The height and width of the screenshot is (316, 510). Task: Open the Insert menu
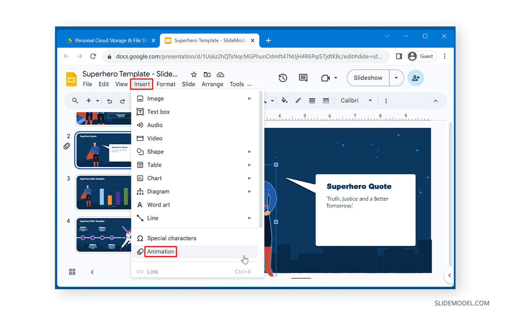tap(142, 84)
